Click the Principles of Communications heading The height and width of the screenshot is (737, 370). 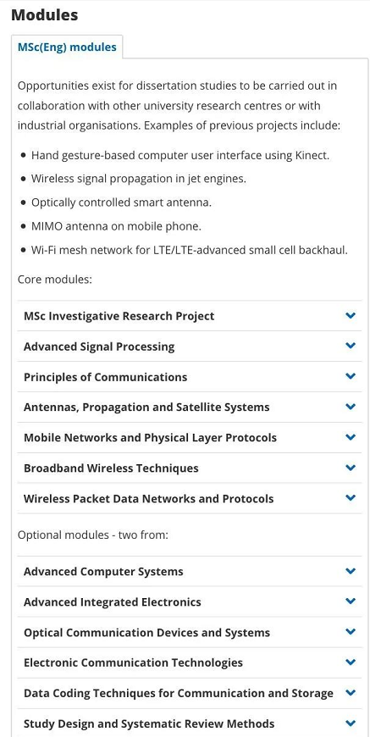pos(105,377)
